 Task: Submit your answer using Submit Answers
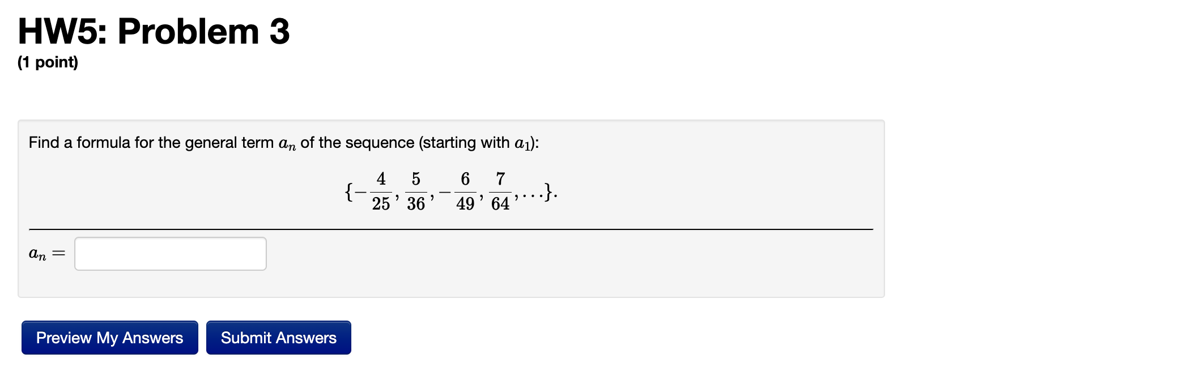coord(278,338)
